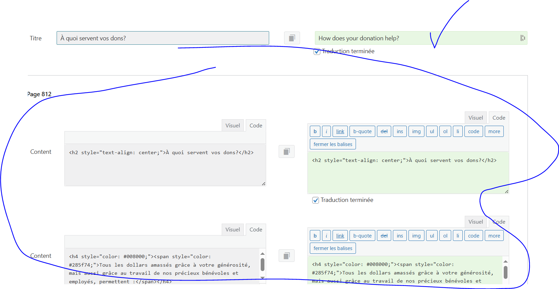Click scrollbar thumb of the h4 translation textarea
The image size is (559, 289).
pos(505,272)
